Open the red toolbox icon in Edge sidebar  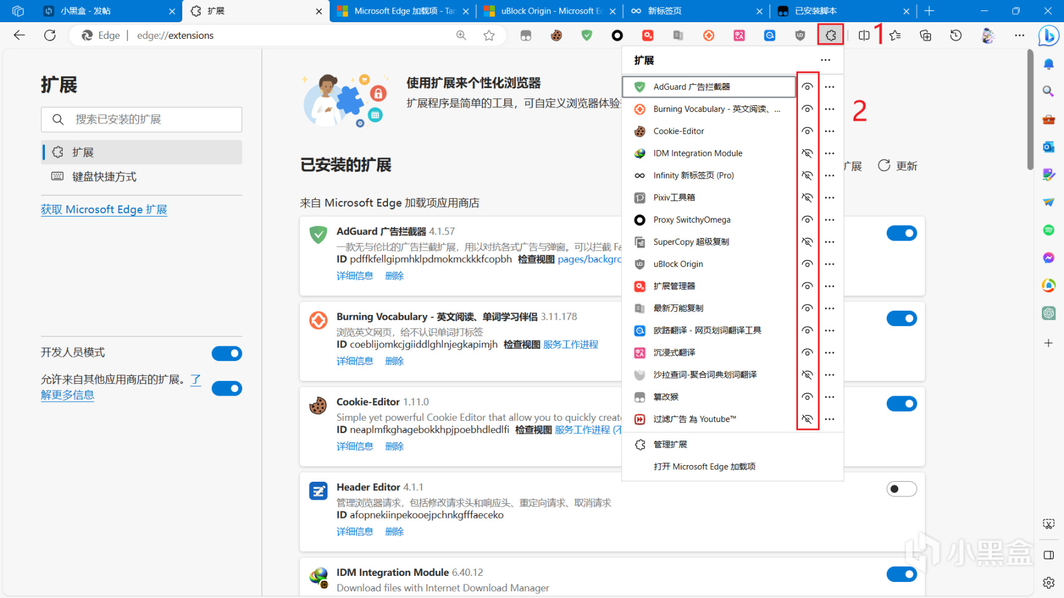tap(1049, 119)
